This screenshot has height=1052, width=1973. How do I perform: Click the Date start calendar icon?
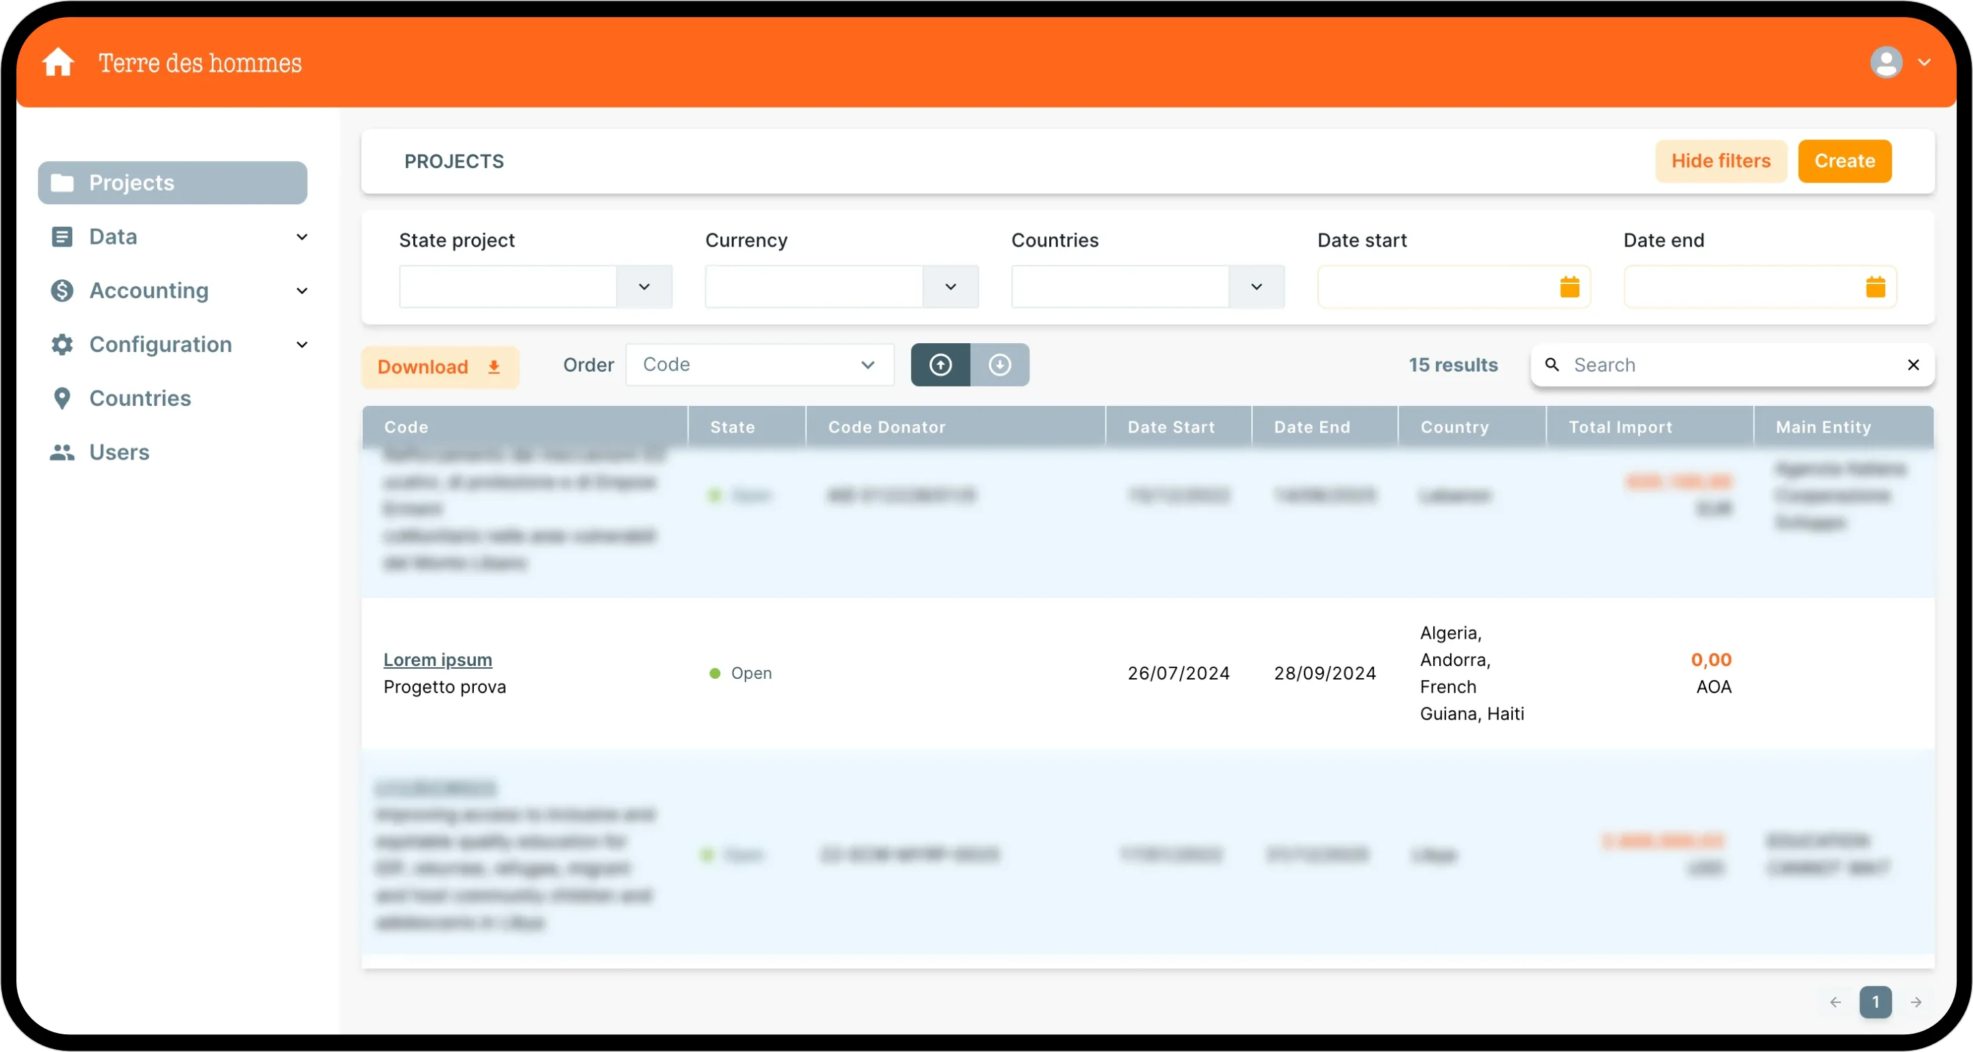(1569, 287)
